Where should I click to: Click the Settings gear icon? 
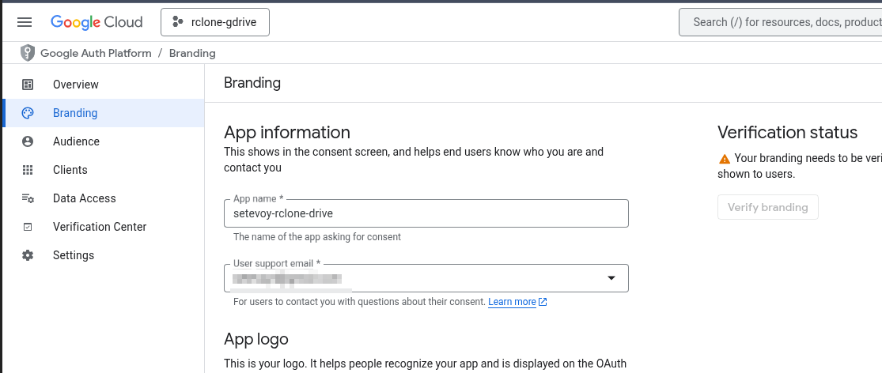[x=28, y=255]
